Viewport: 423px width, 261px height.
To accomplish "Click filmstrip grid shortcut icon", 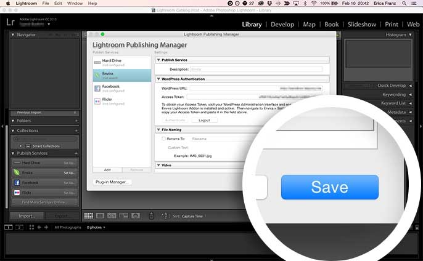I will (31, 227).
